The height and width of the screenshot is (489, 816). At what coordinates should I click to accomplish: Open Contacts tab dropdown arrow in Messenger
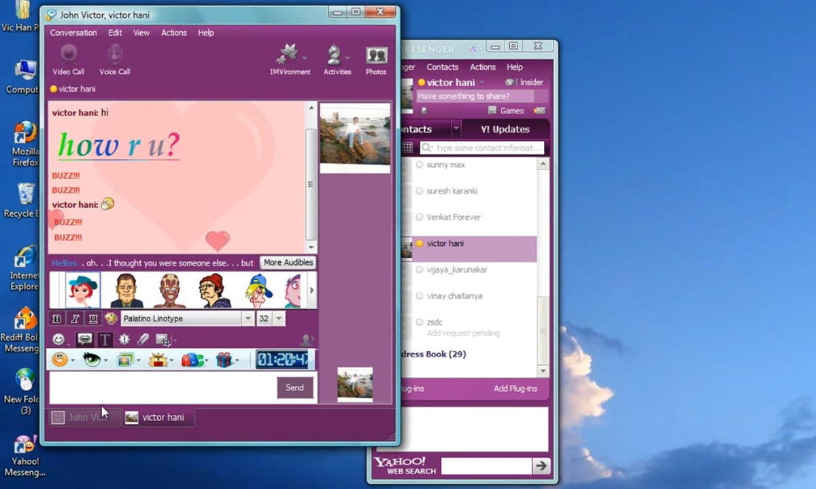click(x=456, y=129)
